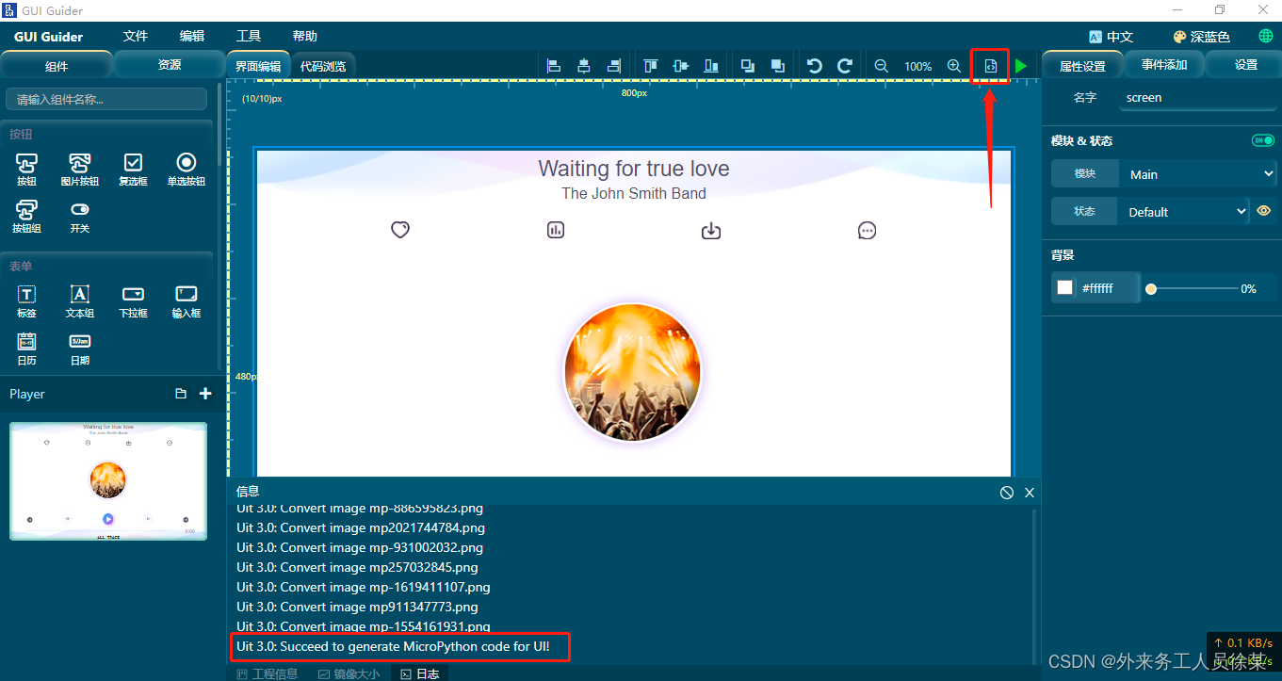Switch to the 组件 tab
Screen dimensions: 1282x681
pyautogui.click(x=57, y=66)
